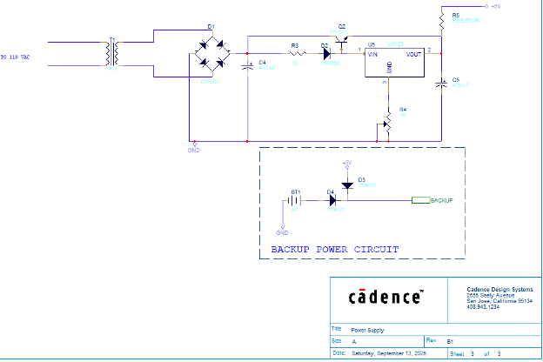Image resolution: width=543 pixels, height=362 pixels.
Task: Click "Power Supply" title field
Action: coord(368,330)
